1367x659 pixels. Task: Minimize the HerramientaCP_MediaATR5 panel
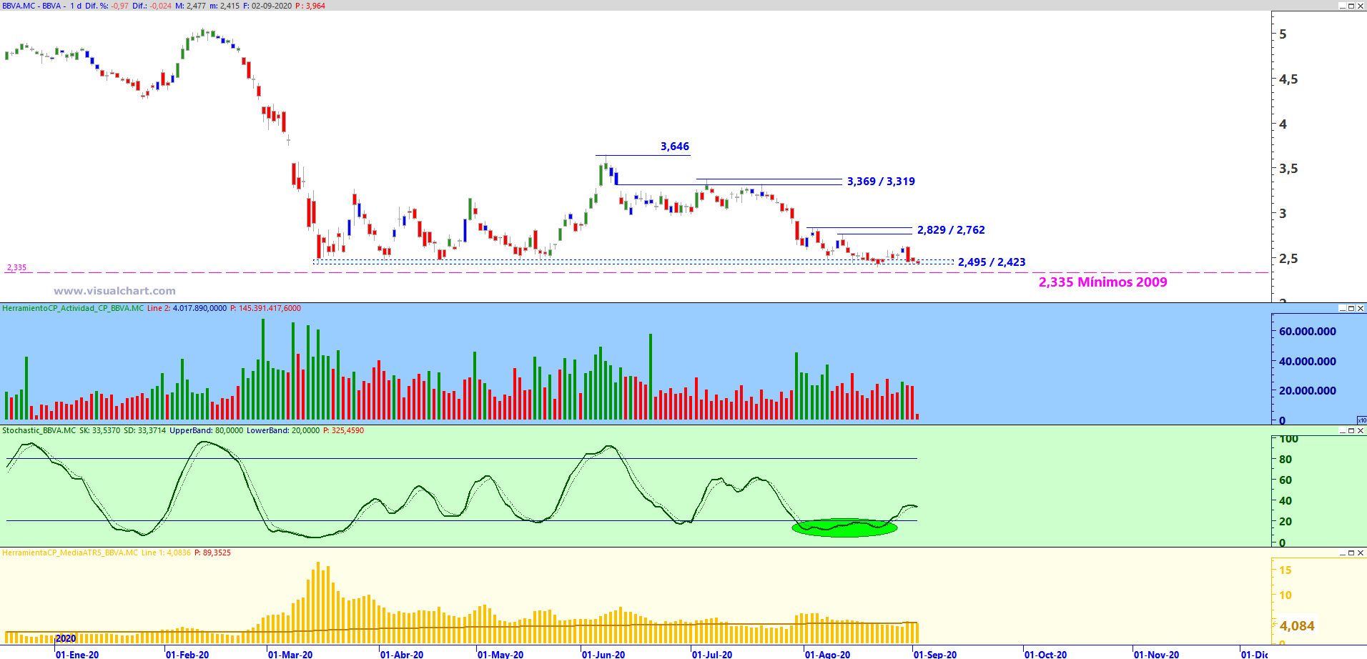1342,553
